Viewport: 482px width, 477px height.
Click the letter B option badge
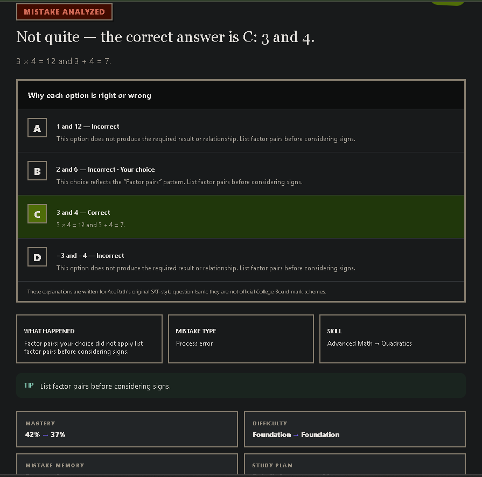click(x=37, y=171)
